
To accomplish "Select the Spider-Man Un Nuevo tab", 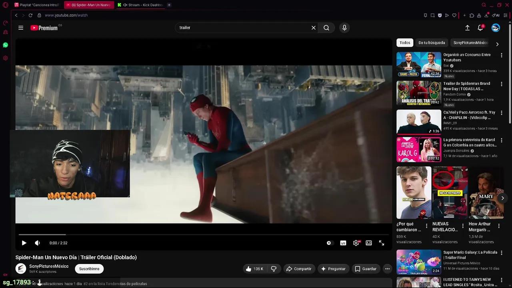I will [88, 5].
